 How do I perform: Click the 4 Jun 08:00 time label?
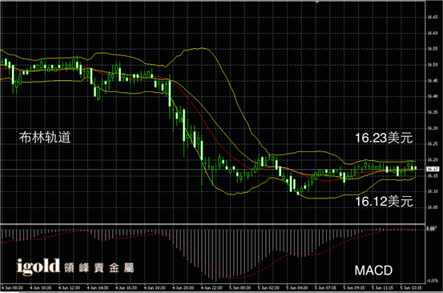[13, 288]
